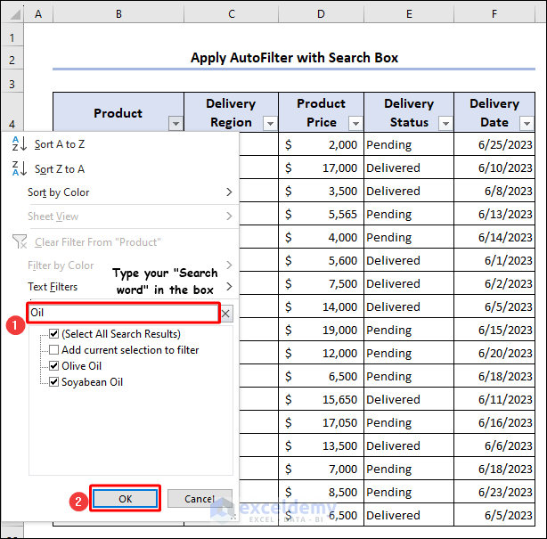Toggle Select All Search Results checkbox
The height and width of the screenshot is (539, 547).
coord(54,334)
